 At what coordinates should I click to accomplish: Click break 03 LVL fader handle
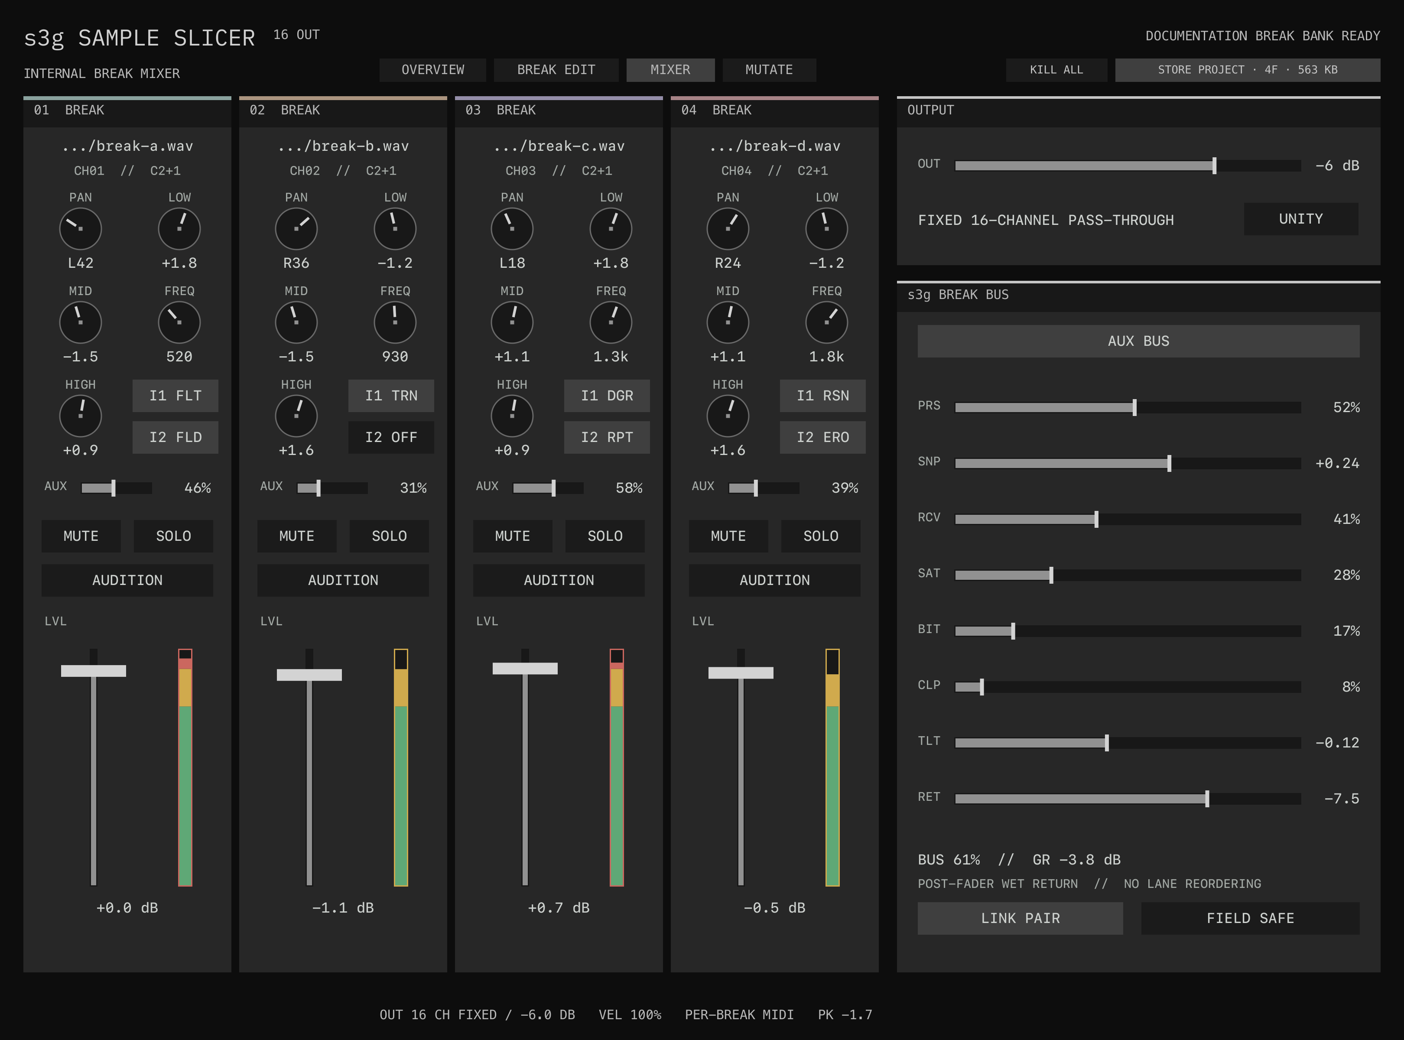click(525, 669)
